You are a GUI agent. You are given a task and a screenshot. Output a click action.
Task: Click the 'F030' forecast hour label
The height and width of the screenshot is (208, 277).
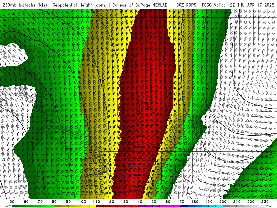(x=207, y=5)
